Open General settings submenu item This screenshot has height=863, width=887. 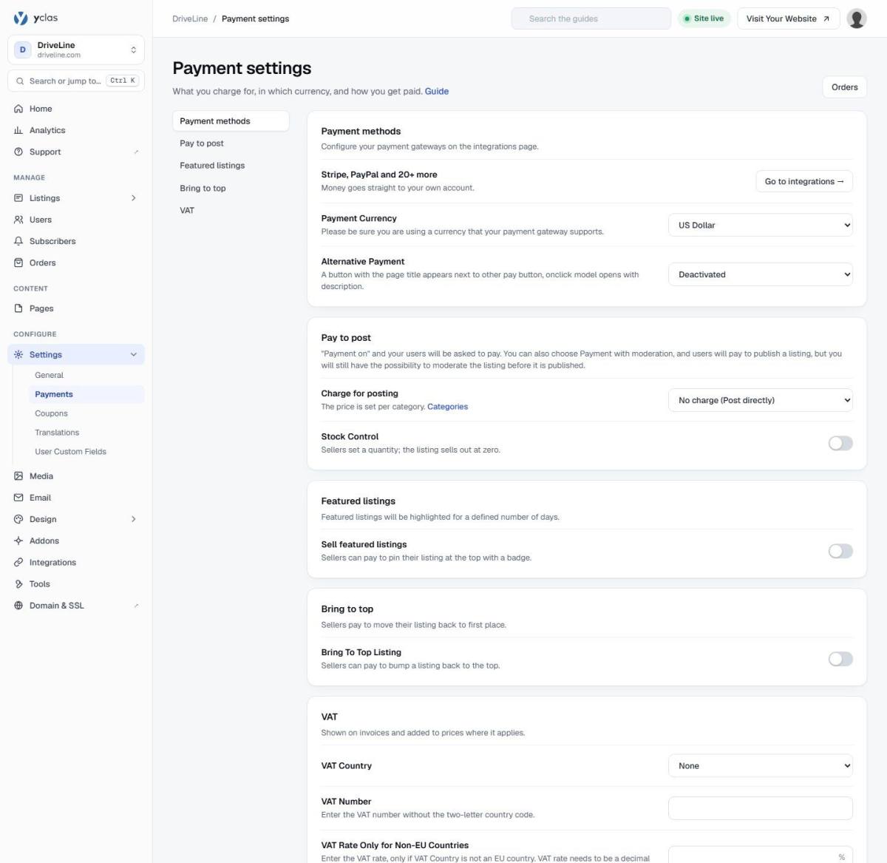click(x=86, y=375)
